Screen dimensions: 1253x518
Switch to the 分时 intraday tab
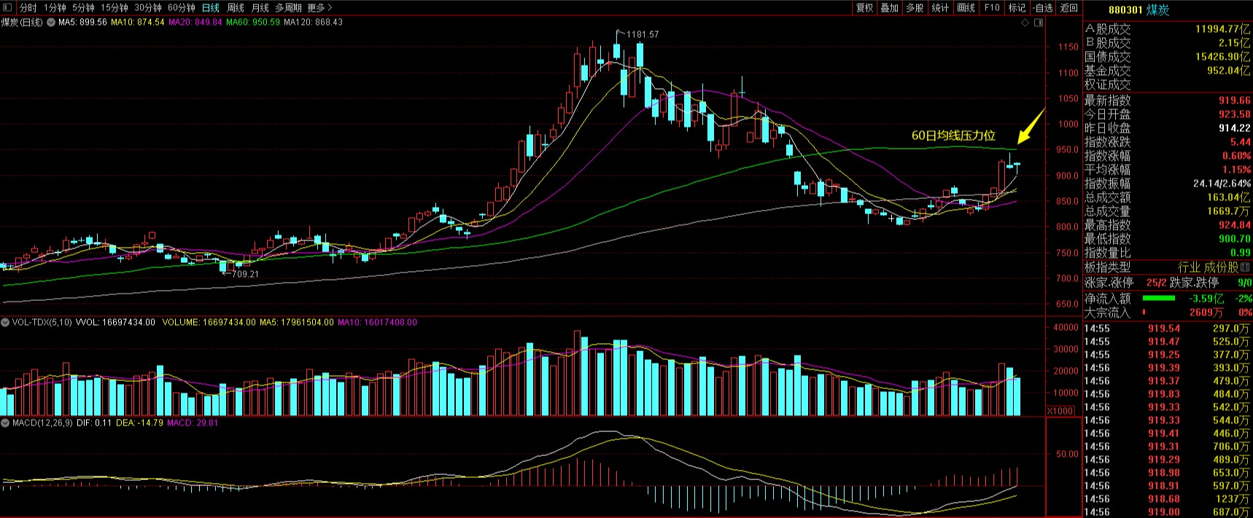(x=28, y=8)
